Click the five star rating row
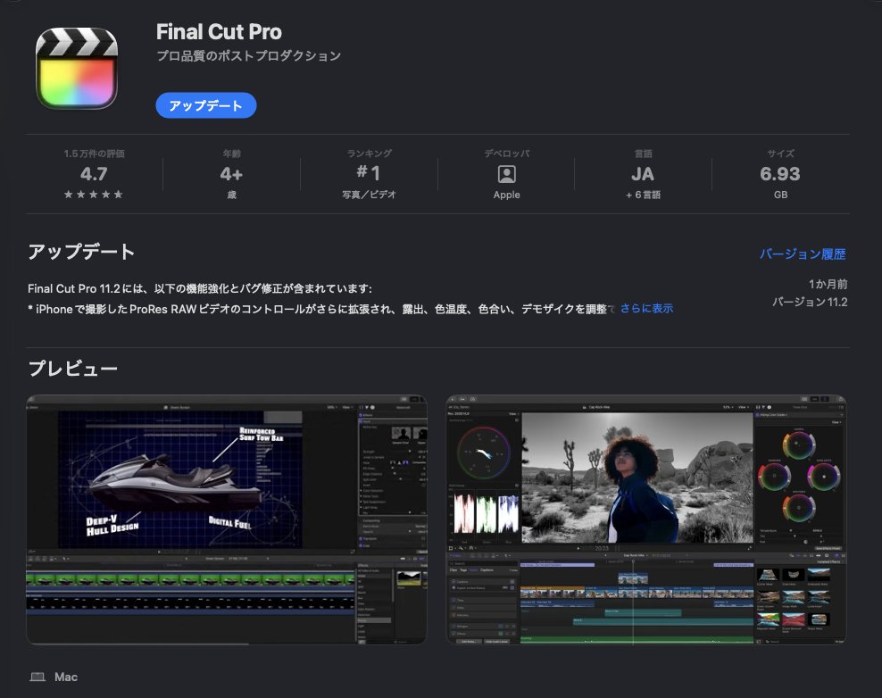The height and width of the screenshot is (698, 882). [x=94, y=195]
